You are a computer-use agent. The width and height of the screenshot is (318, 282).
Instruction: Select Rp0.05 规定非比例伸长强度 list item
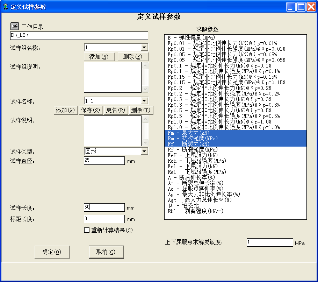236,60
